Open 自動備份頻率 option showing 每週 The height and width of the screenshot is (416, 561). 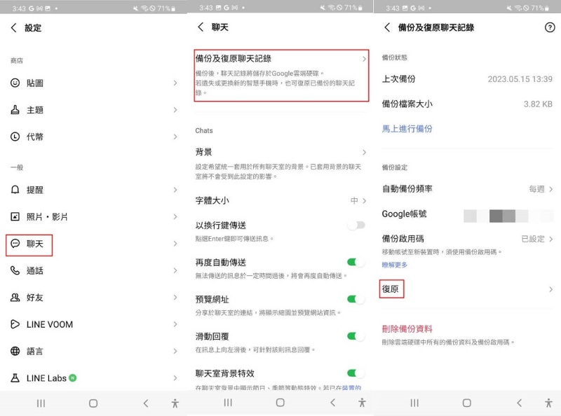tap(541, 189)
